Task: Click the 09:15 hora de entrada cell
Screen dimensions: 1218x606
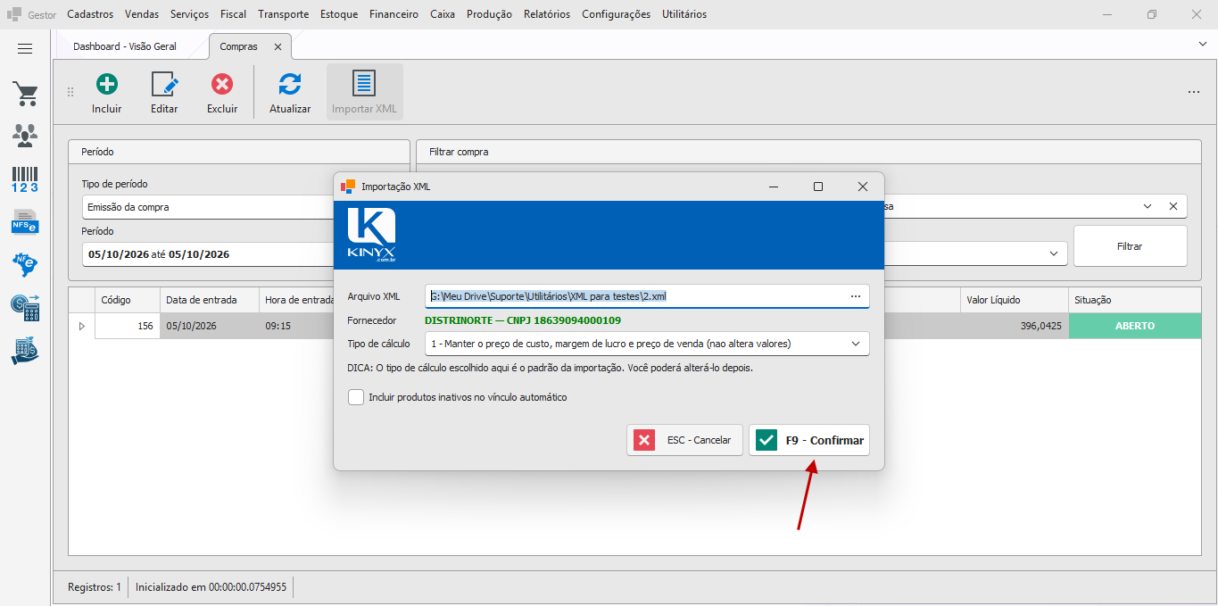Action: tap(295, 326)
